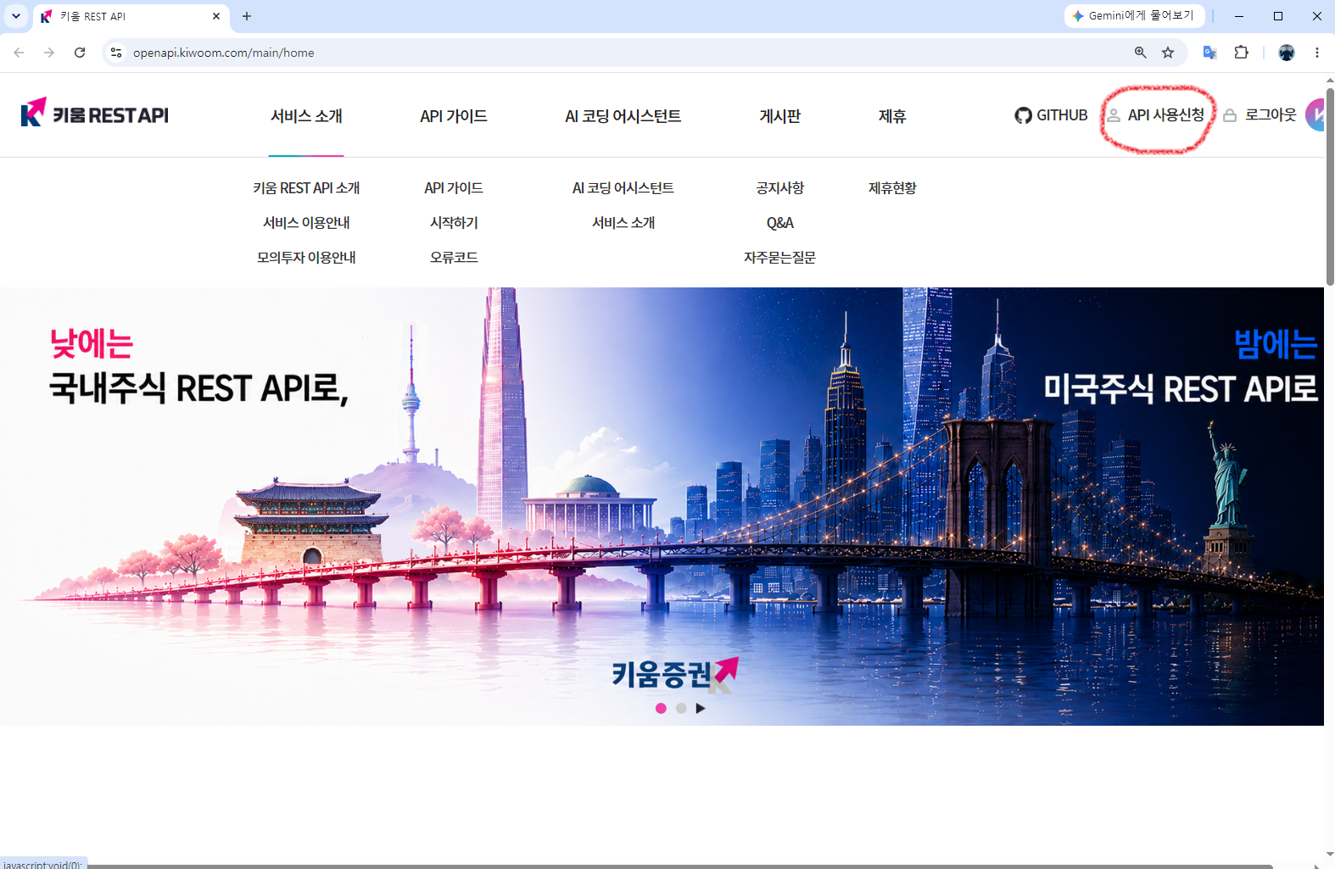Open the API 가이드 top menu
The width and height of the screenshot is (1335, 869).
tap(454, 116)
